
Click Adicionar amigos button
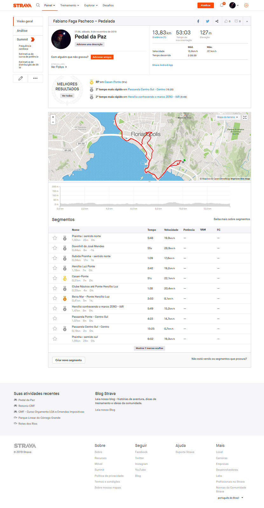point(102,57)
